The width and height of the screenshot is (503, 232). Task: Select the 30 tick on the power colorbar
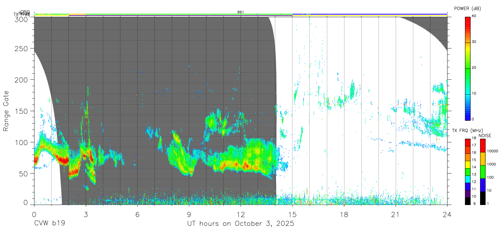click(474, 42)
